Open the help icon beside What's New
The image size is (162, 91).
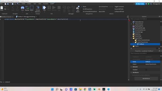click(146, 4)
